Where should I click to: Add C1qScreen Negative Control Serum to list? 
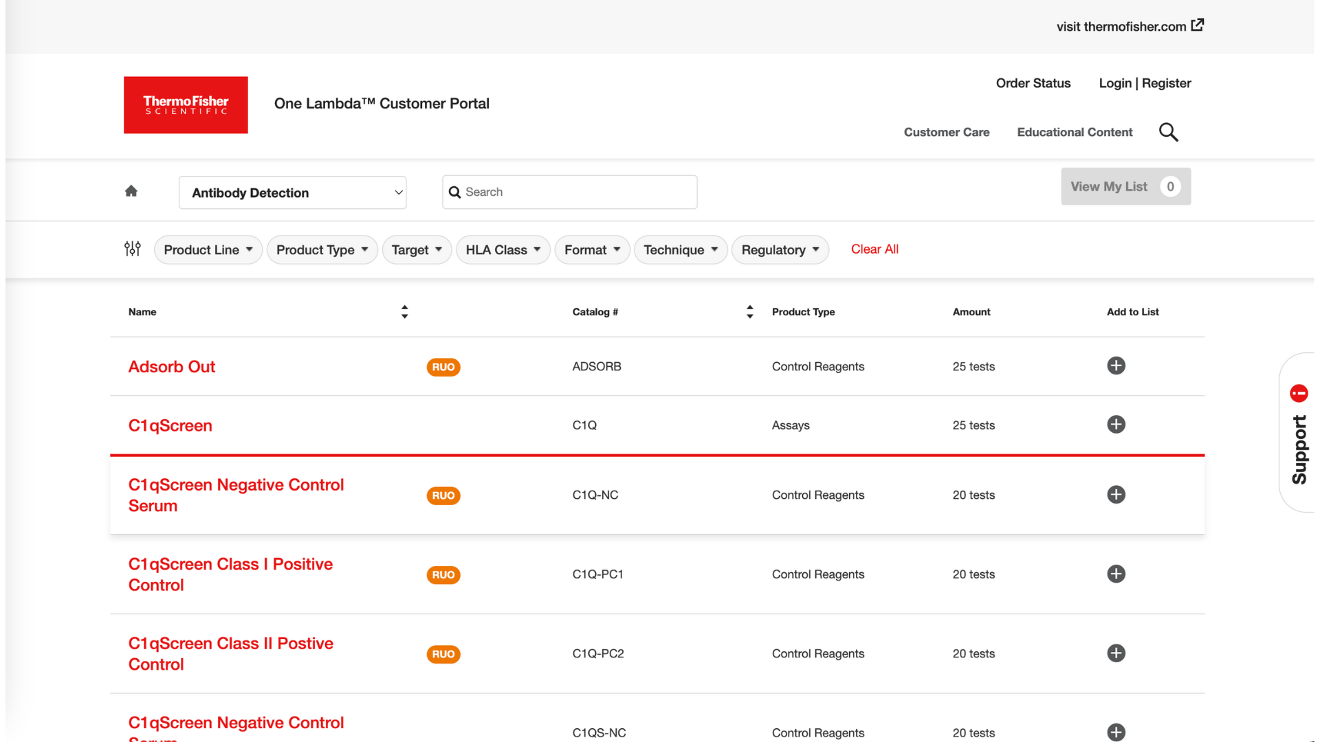coord(1116,495)
